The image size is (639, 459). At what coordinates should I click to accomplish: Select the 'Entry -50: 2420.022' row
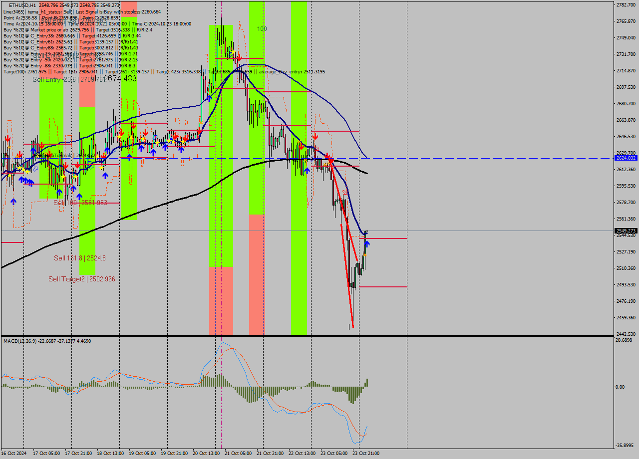(x=70, y=59)
